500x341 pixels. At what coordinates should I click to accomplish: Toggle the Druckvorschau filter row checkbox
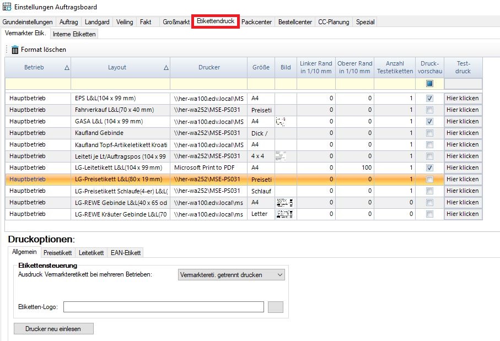(x=429, y=84)
